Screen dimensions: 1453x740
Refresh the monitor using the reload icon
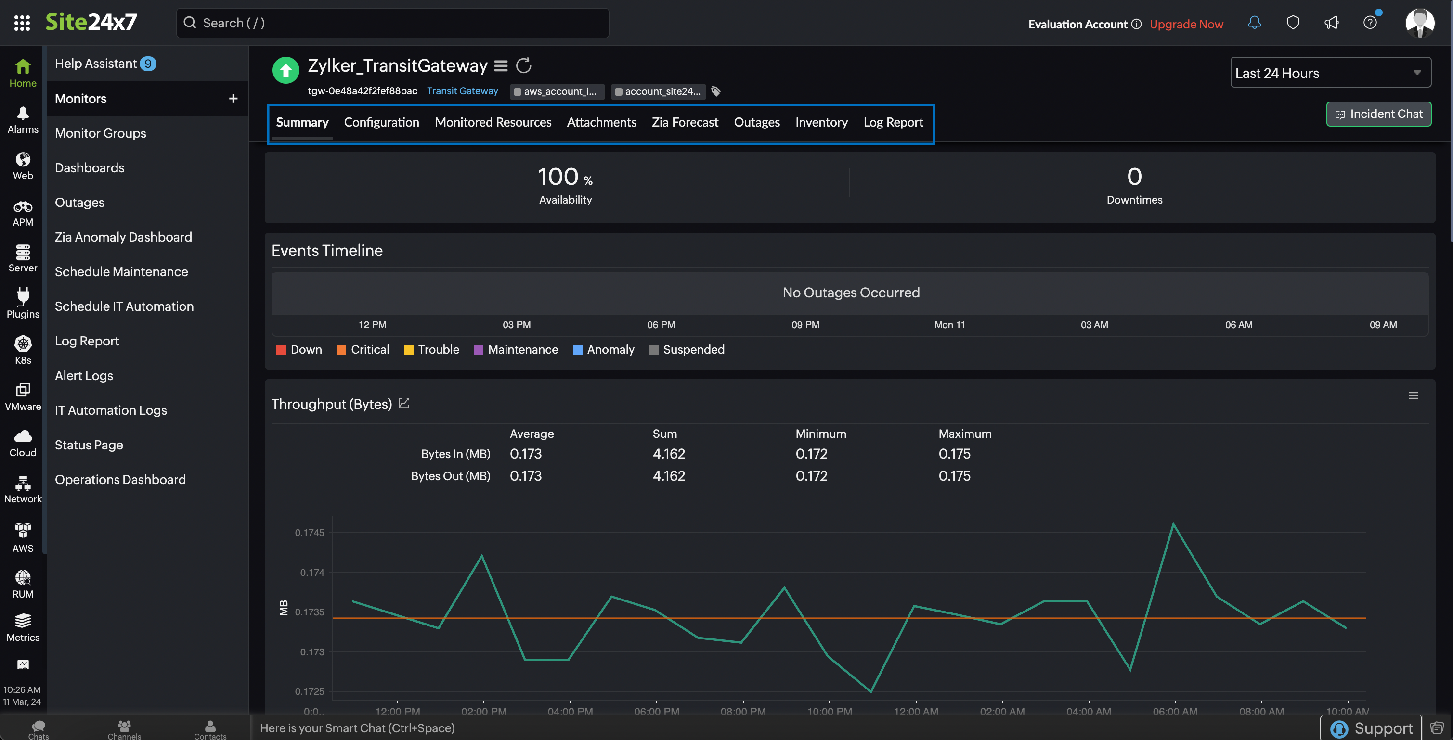[x=523, y=66]
